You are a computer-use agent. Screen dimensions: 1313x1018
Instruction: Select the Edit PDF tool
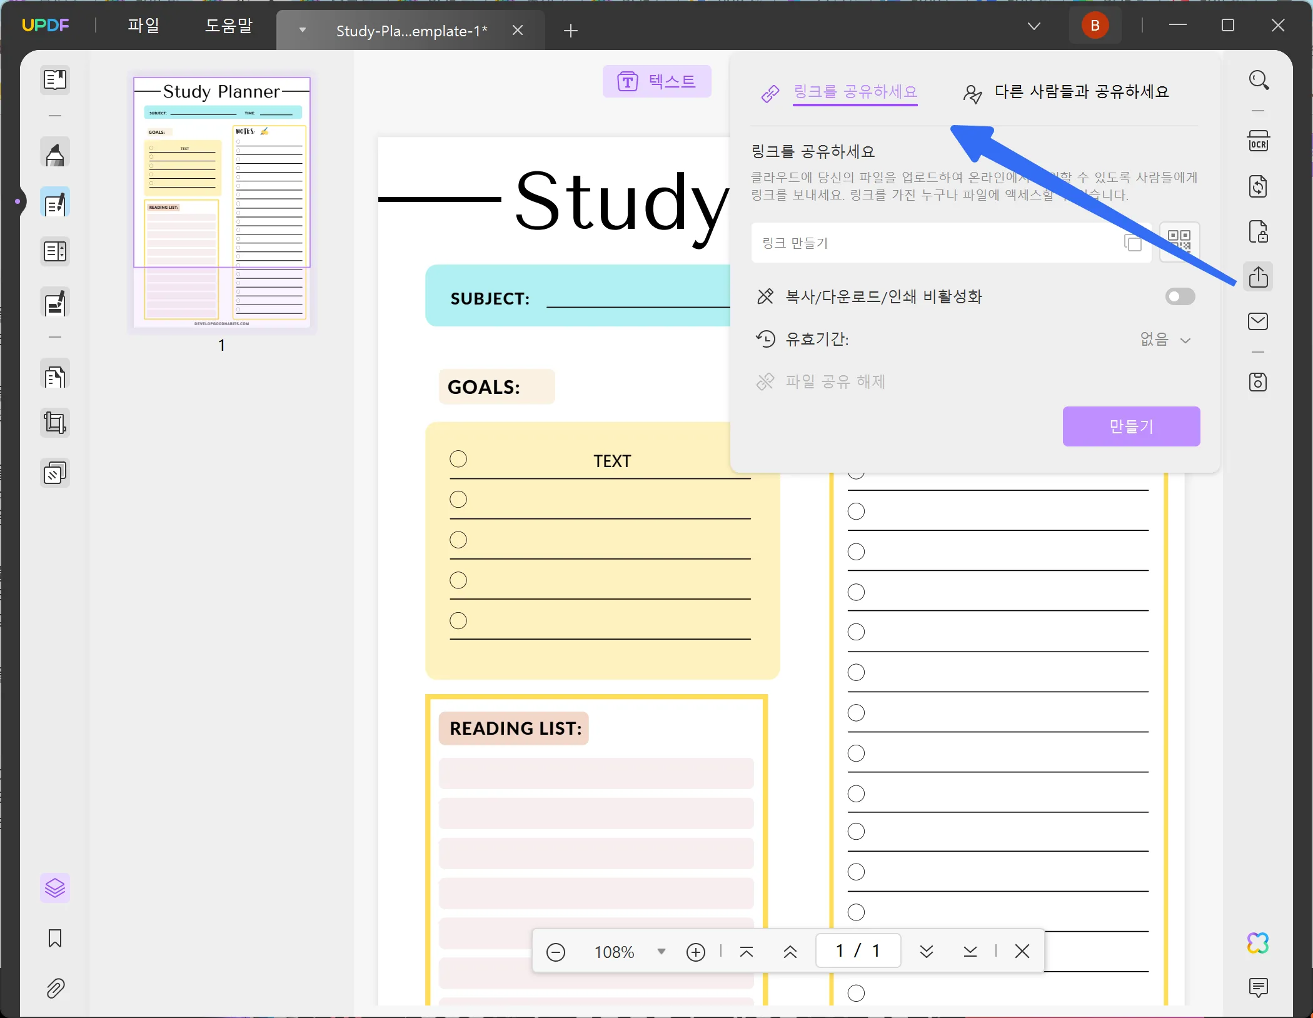coord(55,203)
